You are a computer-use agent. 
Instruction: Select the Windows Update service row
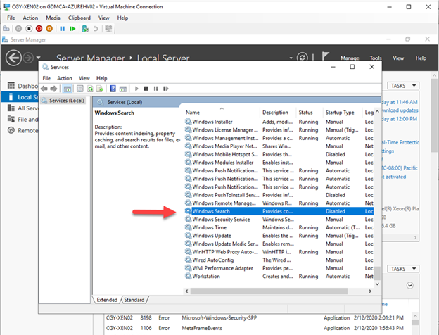279,236
